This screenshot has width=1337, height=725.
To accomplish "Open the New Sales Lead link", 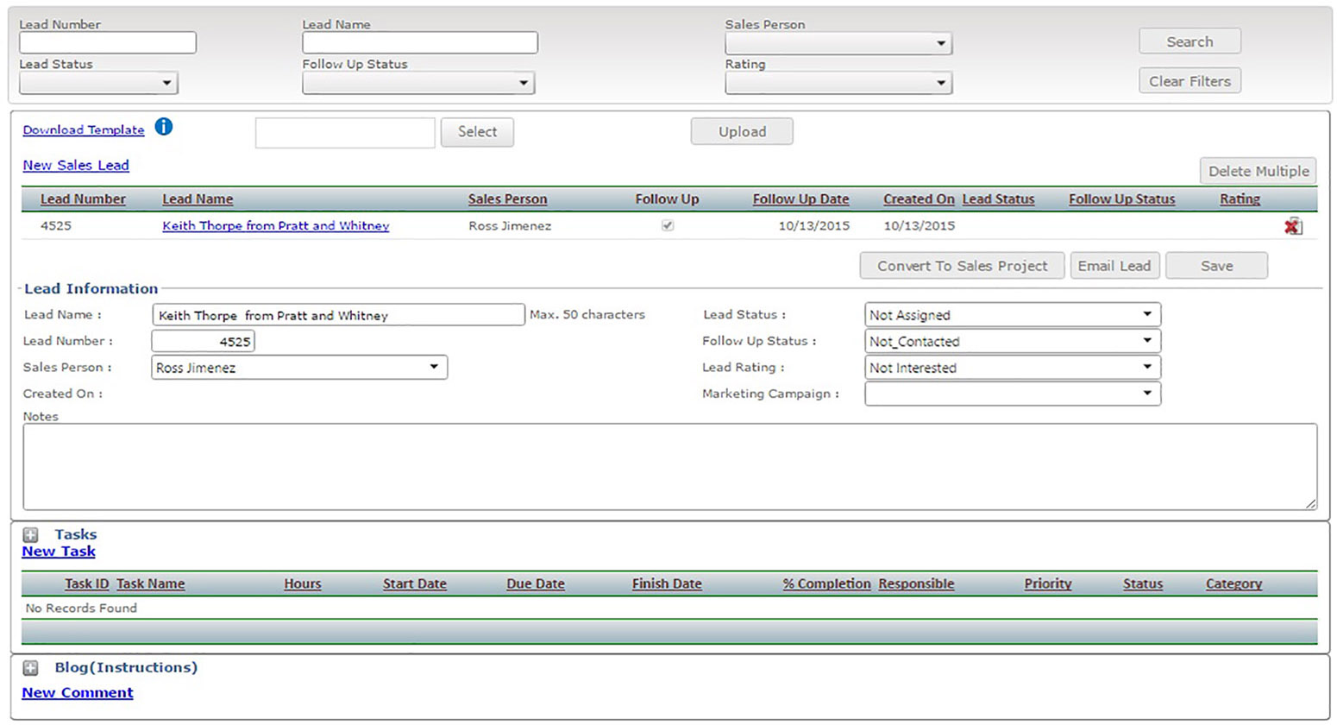I will (x=76, y=166).
